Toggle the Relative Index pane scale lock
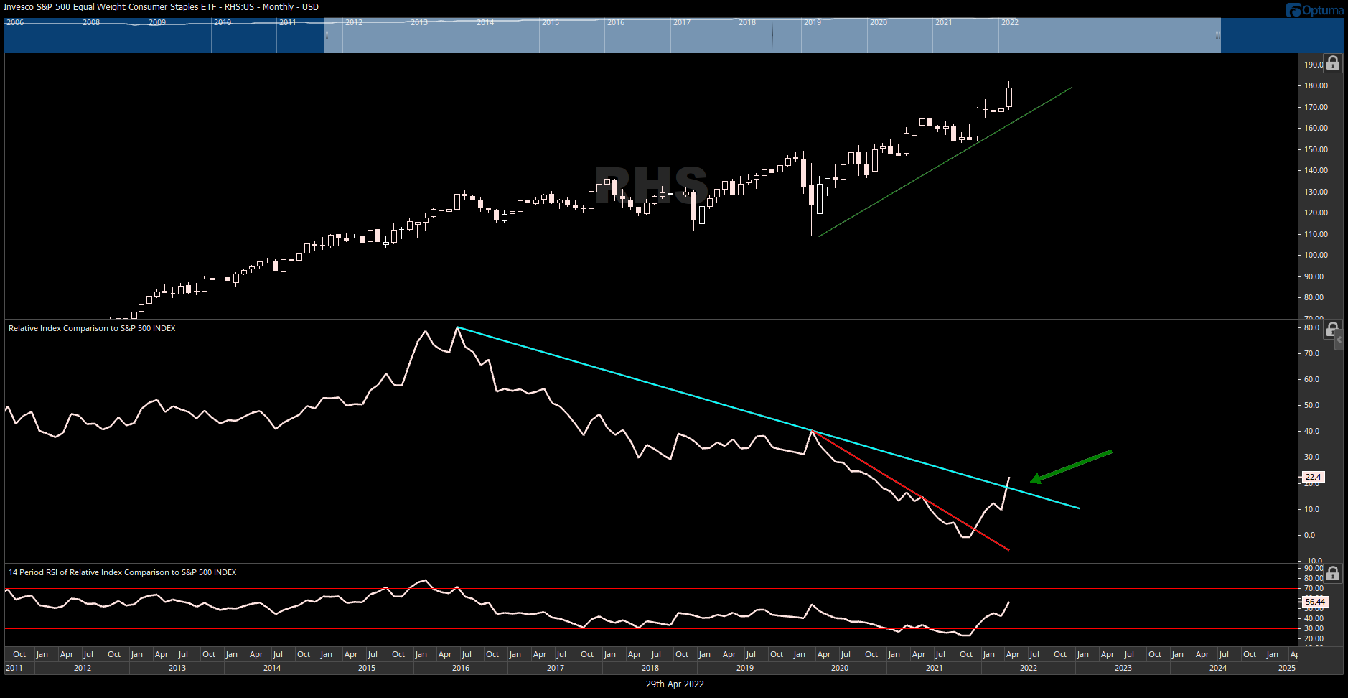The image size is (1348, 698). (x=1333, y=330)
